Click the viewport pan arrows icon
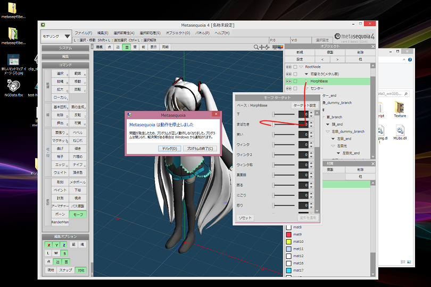The image size is (431, 287). pos(262,47)
